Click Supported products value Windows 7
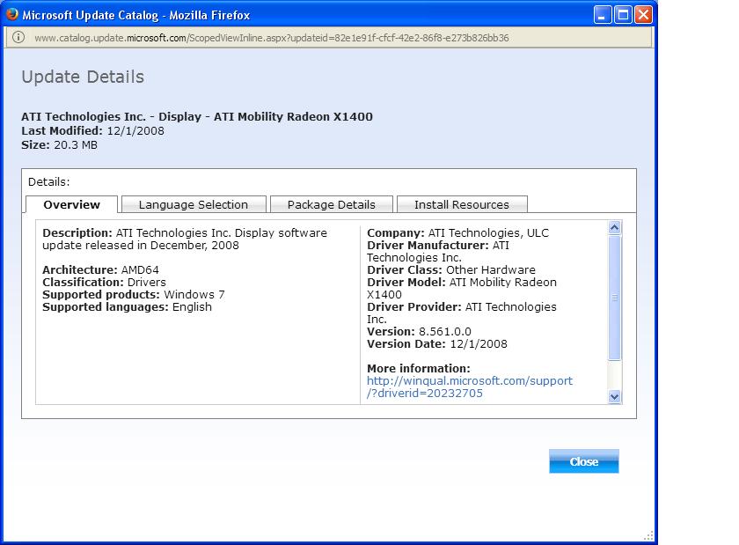Image resolution: width=739 pixels, height=545 pixels. coord(194,294)
